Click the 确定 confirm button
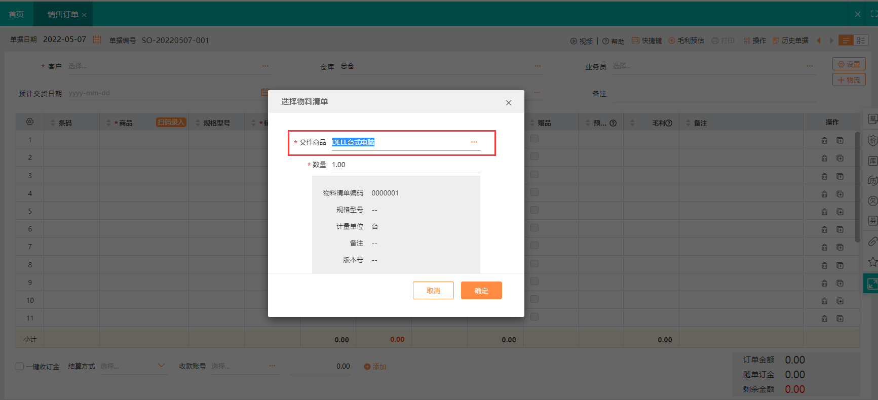This screenshot has height=400, width=878. coord(481,291)
